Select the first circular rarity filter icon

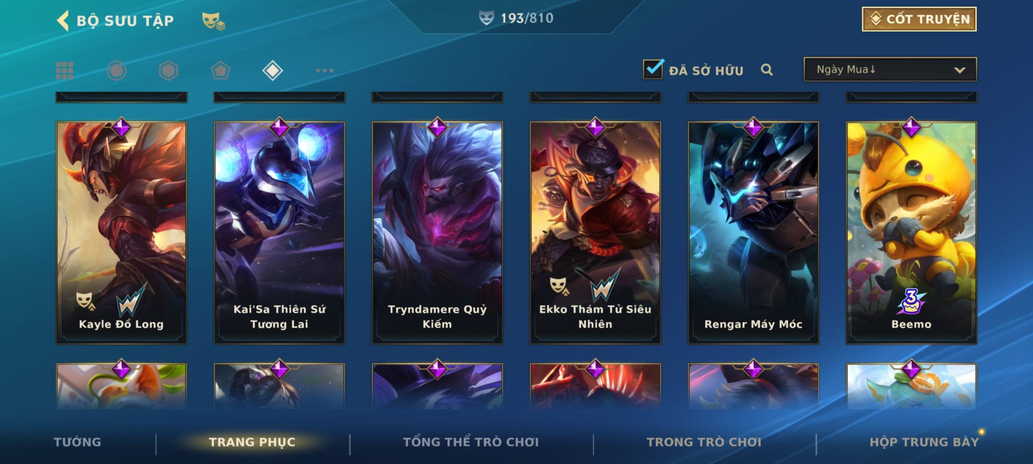click(117, 70)
